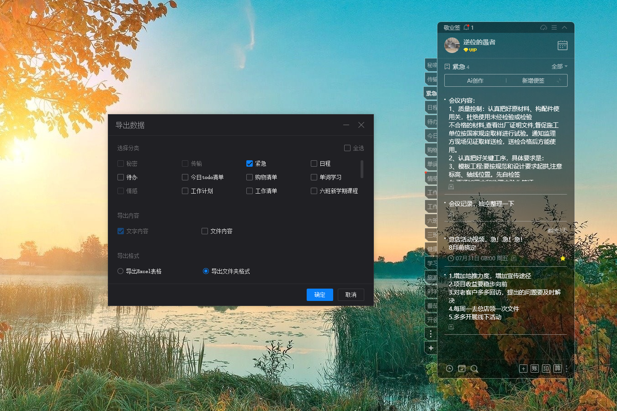Screen dimensions: 617x411
Task: Click the user avatar picture
Action: point(452,45)
